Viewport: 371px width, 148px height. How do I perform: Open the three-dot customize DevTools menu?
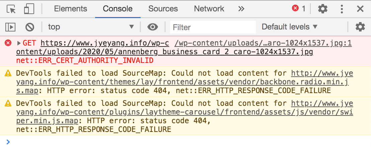(342, 9)
